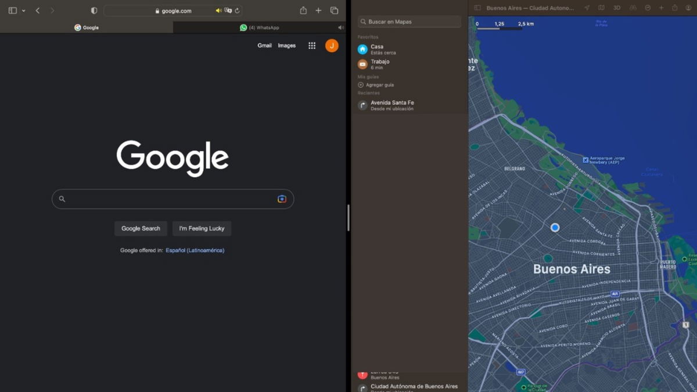Toggle 3D view in Maps
The height and width of the screenshot is (392, 697).
click(x=617, y=8)
